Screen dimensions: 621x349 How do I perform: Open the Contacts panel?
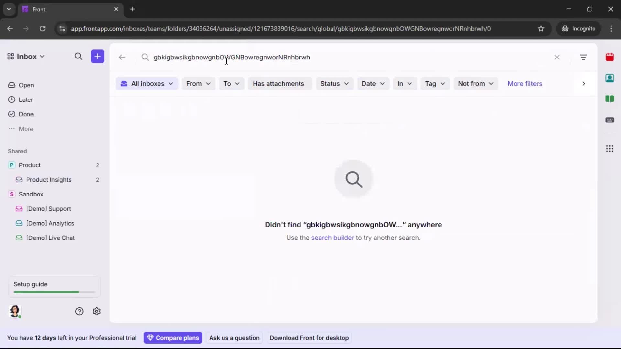(611, 78)
